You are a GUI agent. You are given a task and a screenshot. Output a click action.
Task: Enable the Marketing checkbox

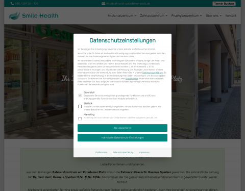tap(80, 118)
